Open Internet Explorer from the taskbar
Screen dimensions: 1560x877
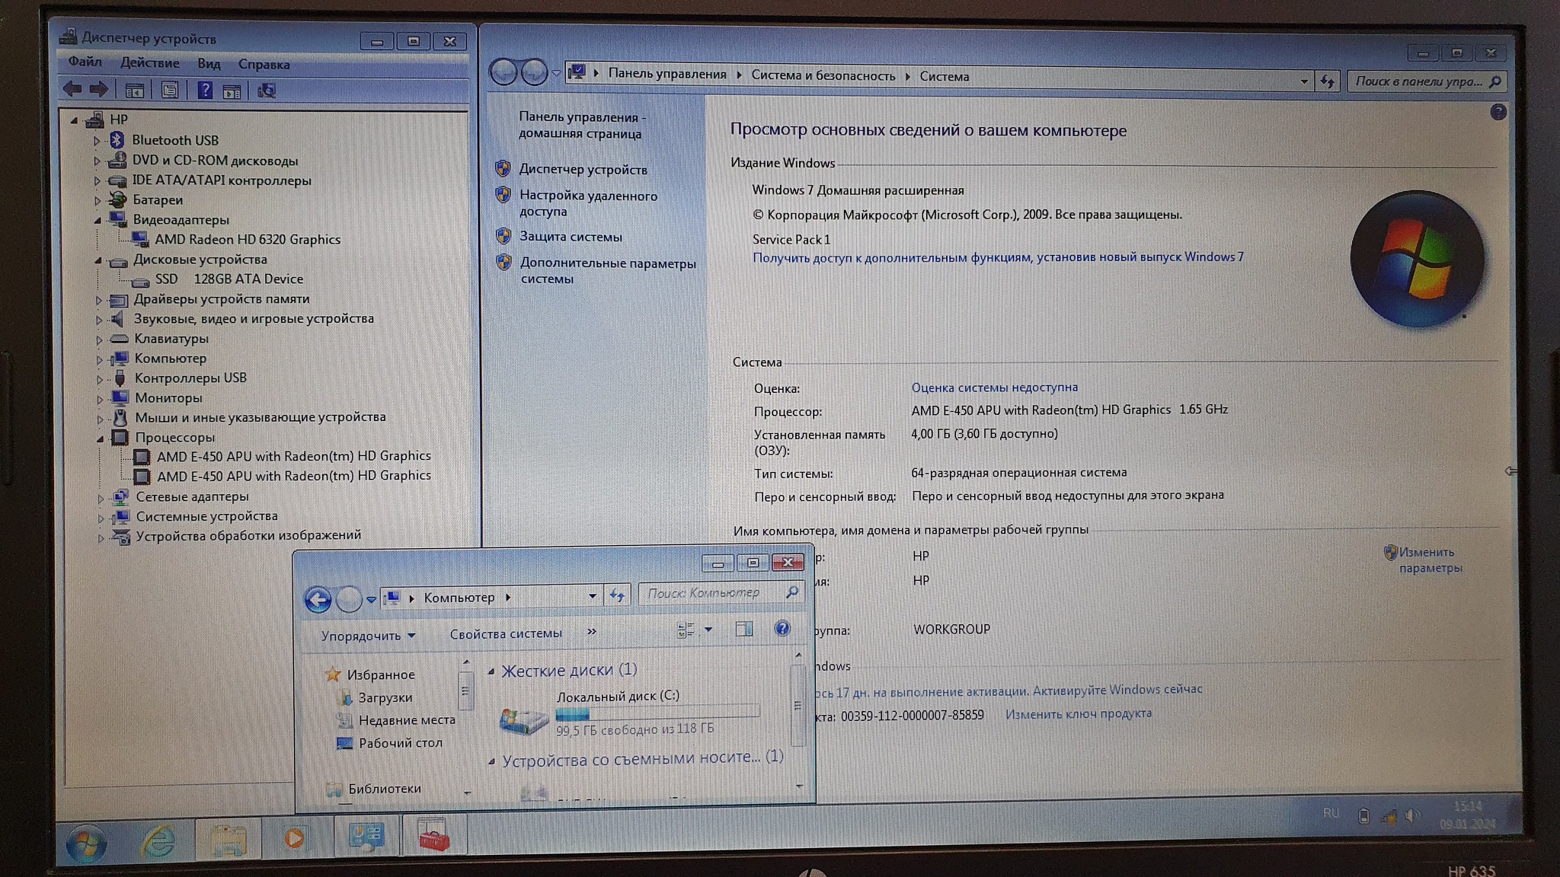pos(158,840)
